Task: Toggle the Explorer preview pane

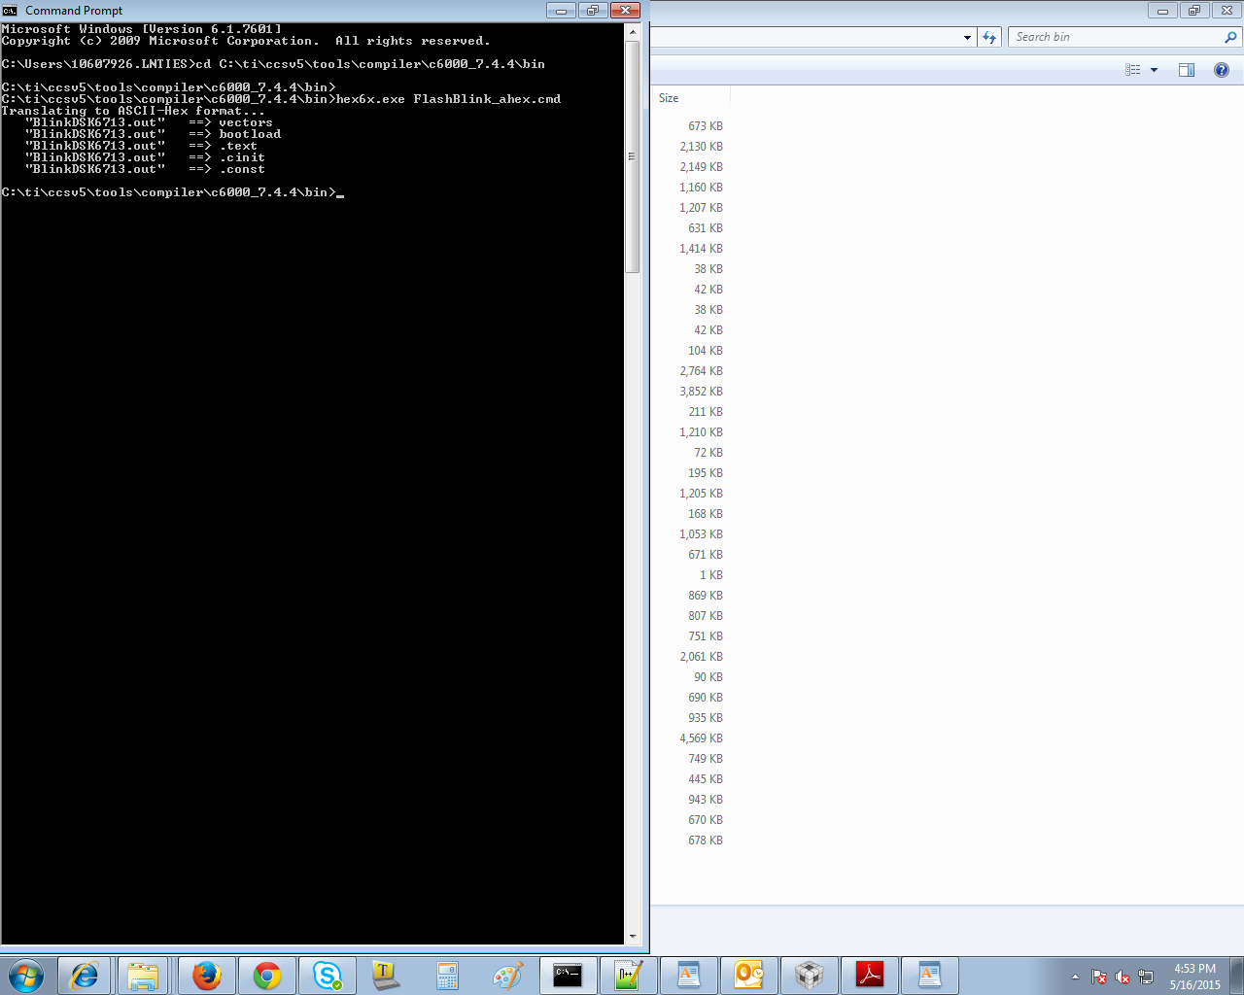Action: [x=1186, y=70]
